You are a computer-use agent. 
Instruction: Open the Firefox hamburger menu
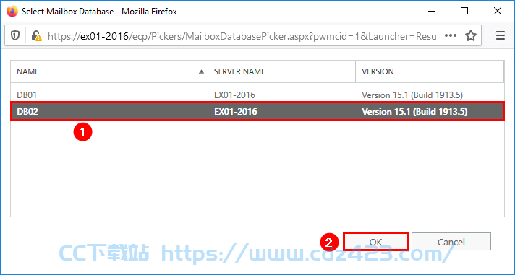pos(501,35)
